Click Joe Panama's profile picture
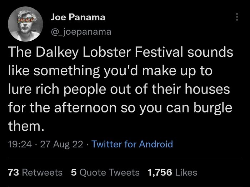Viewport: 250px width, 187px height. (24, 24)
